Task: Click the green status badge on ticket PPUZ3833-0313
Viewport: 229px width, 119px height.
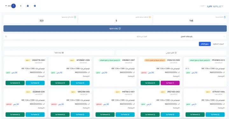Action: click(x=200, y=60)
